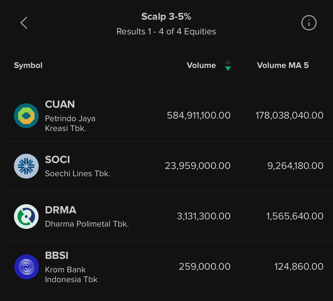Select Dharma Polimetal Tbk. company name
This screenshot has height=301, width=333.
pos(87,224)
